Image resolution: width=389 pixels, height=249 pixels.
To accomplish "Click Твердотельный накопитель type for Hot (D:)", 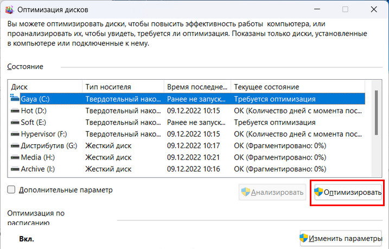I will pyautogui.click(x=123, y=111).
